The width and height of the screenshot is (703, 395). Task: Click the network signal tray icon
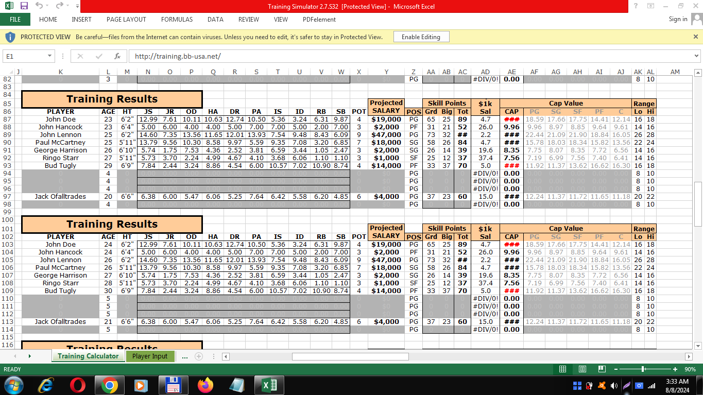(x=651, y=385)
